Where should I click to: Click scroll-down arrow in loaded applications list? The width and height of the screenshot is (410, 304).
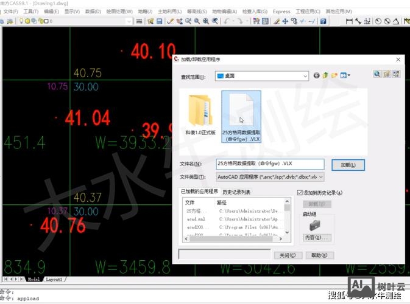(287, 232)
